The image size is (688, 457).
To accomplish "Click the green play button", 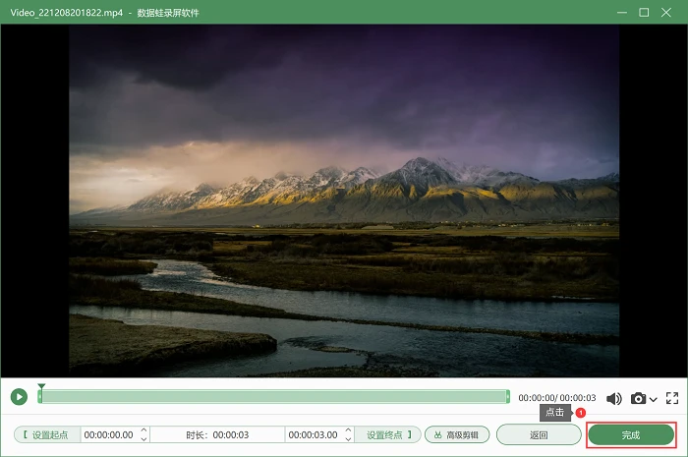I will pos(19,397).
